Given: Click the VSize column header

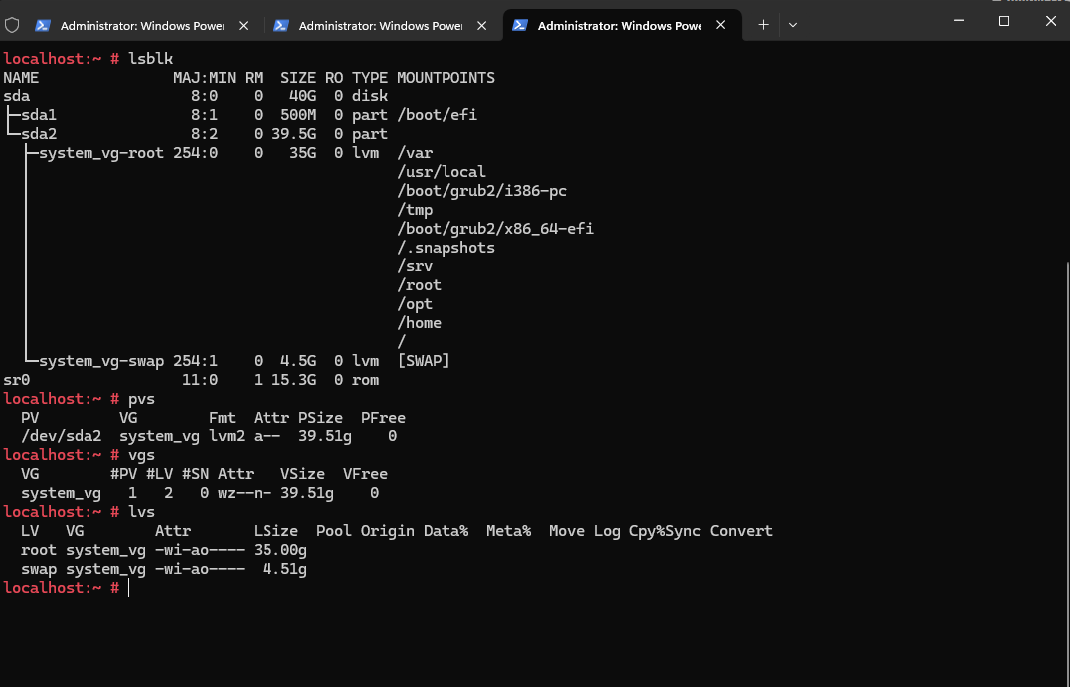Looking at the screenshot, I should coord(302,474).
